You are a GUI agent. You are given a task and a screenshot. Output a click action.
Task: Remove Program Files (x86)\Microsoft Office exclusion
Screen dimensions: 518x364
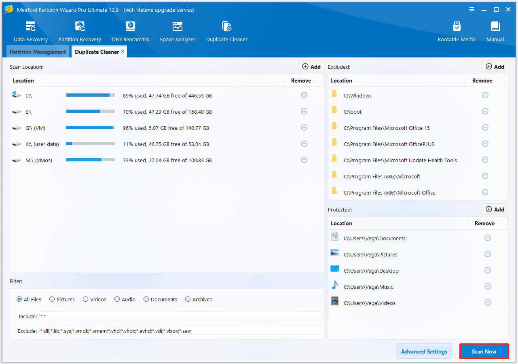(485, 192)
